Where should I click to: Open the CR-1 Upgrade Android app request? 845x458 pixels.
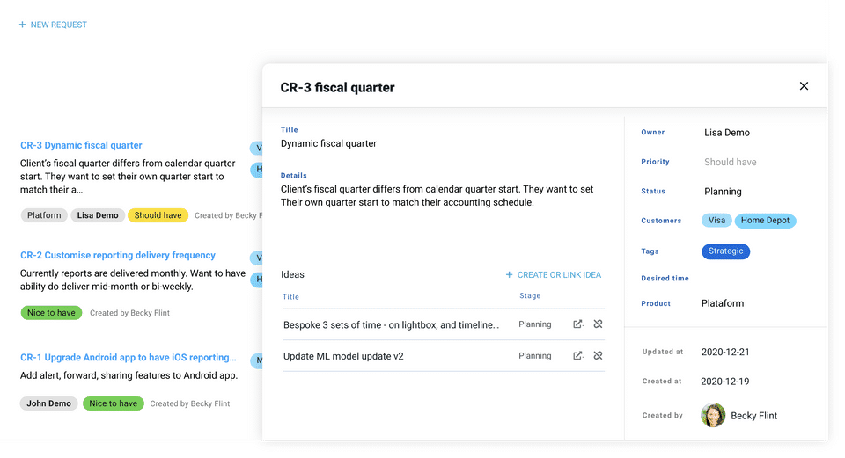(x=129, y=358)
